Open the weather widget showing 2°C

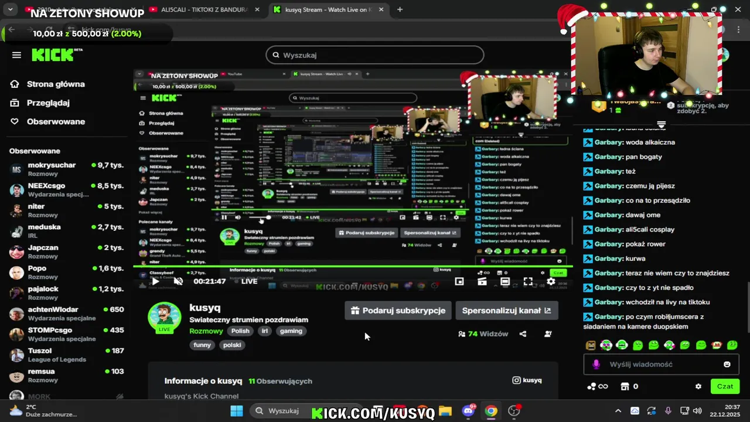click(43, 410)
